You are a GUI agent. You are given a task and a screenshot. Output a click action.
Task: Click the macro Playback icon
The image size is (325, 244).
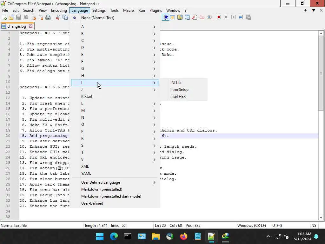[x=233, y=17]
